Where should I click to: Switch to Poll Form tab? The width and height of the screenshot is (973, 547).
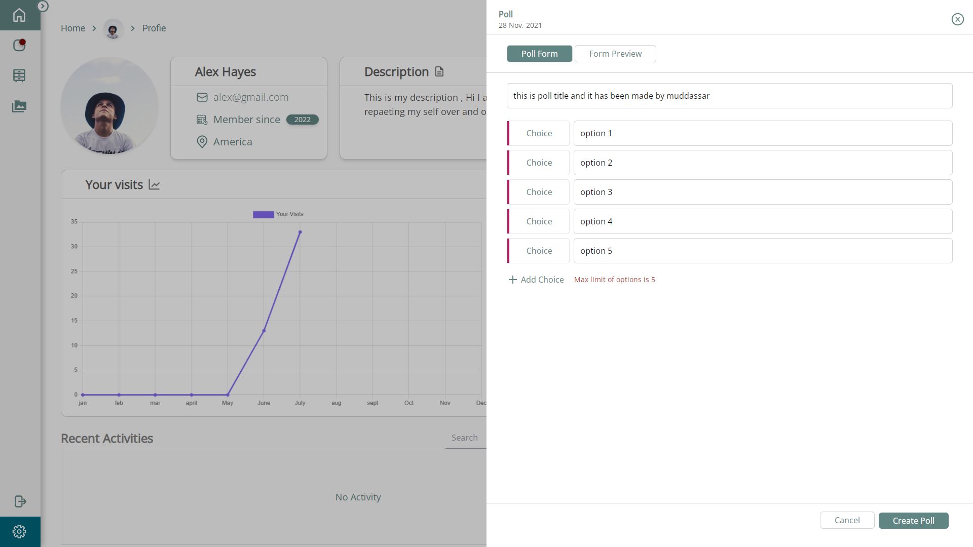pyautogui.click(x=540, y=54)
